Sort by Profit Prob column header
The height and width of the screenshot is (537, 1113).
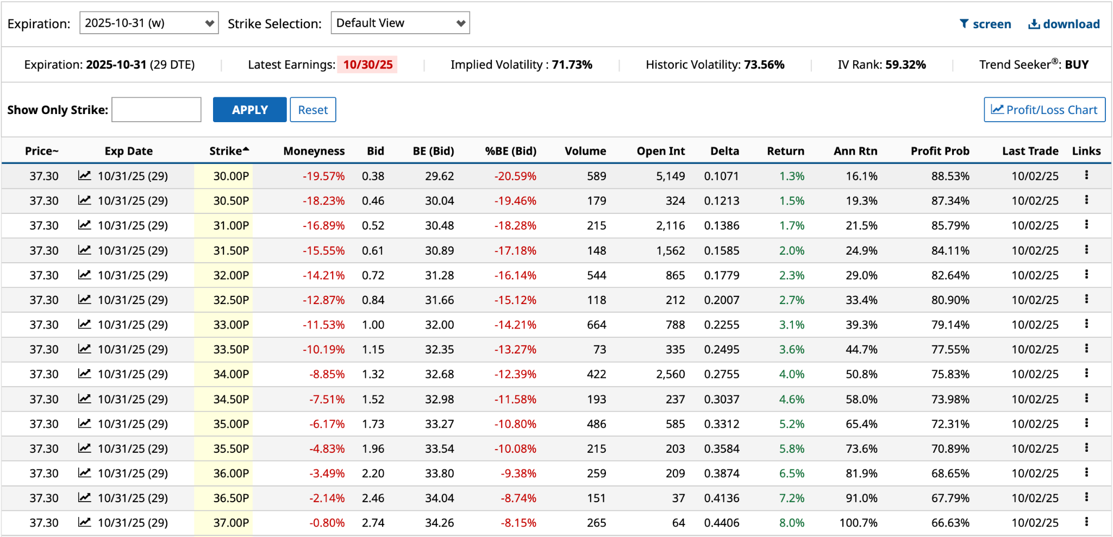[x=940, y=151]
